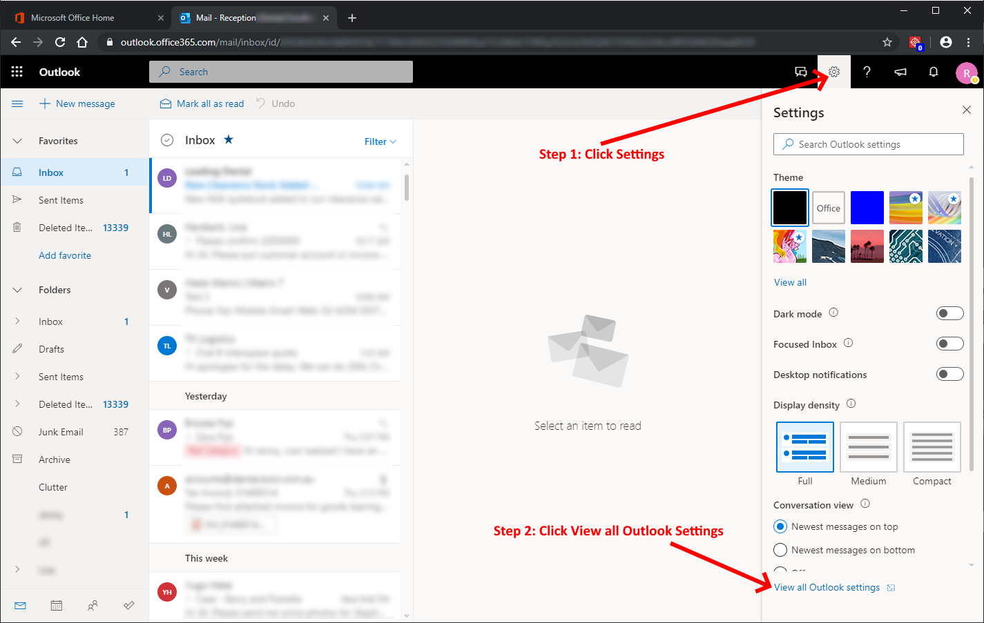Open the Filter dropdown
The width and height of the screenshot is (984, 623).
tap(380, 141)
